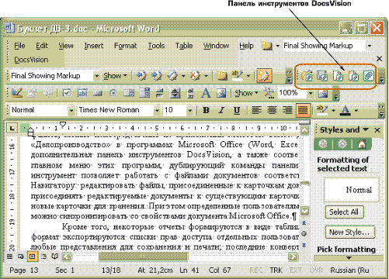This screenshot has height=279, width=389.
Task: Switch to Normal view button
Action: click(9, 257)
